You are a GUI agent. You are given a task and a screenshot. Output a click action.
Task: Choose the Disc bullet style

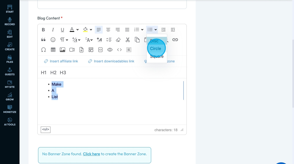point(157,41)
